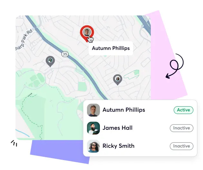Select the Ricky Smith name in list
The width and height of the screenshot is (203, 170).
(119, 146)
